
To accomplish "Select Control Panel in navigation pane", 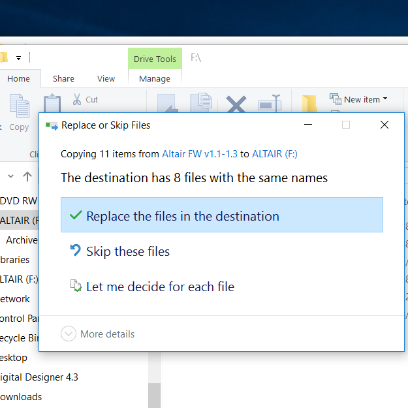I will point(19,319).
